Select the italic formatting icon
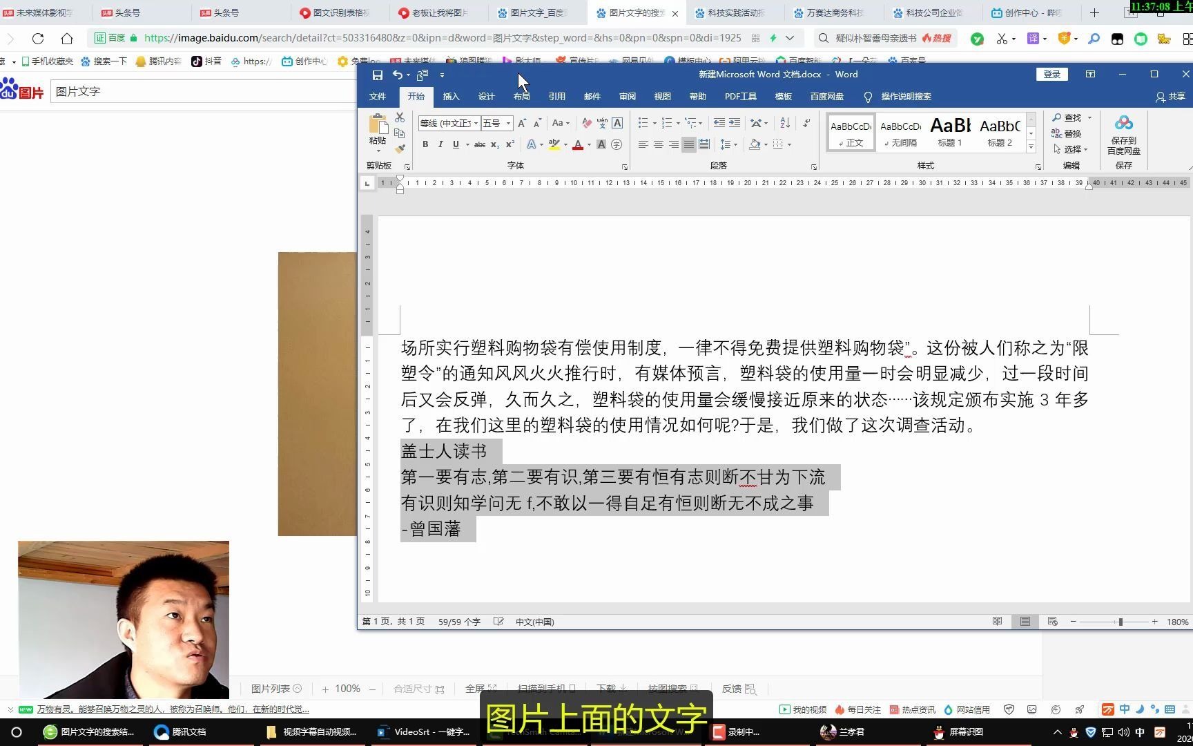Image resolution: width=1193 pixels, height=746 pixels. (x=440, y=144)
